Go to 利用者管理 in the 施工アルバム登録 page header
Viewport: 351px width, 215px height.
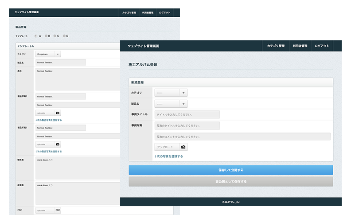coord(300,46)
